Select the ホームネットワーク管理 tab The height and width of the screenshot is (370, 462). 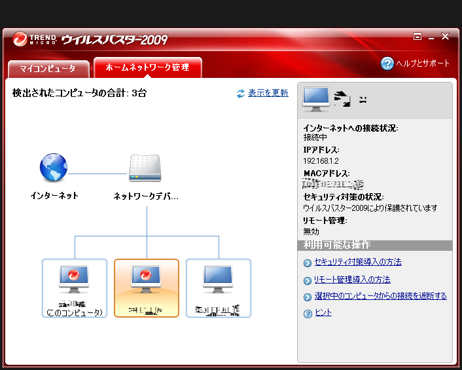[x=148, y=67]
